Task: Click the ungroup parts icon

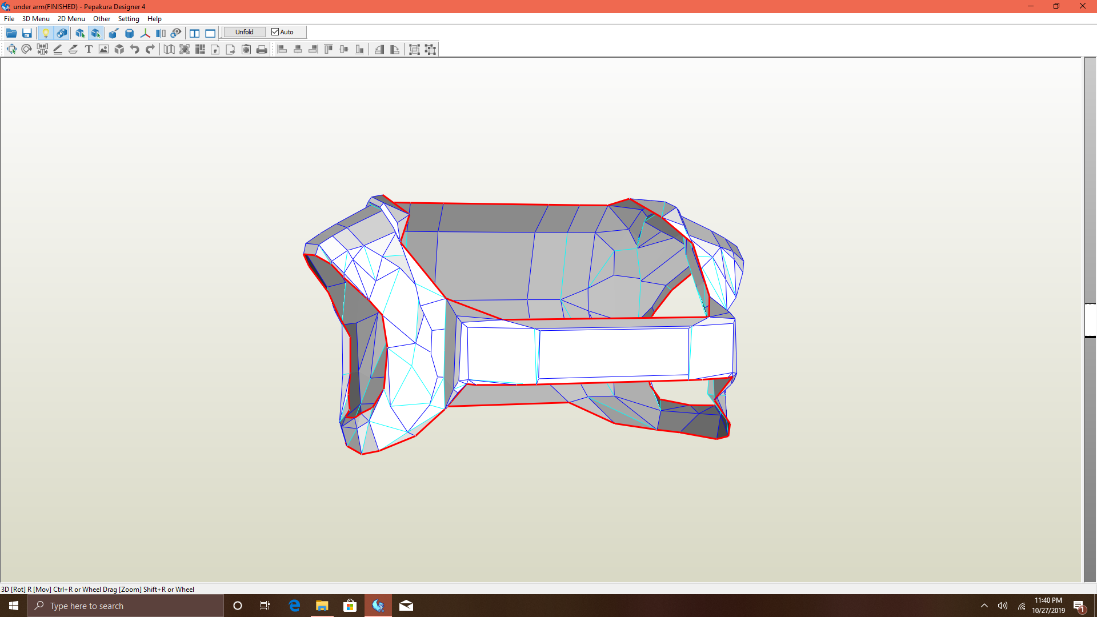Action: 430,49
